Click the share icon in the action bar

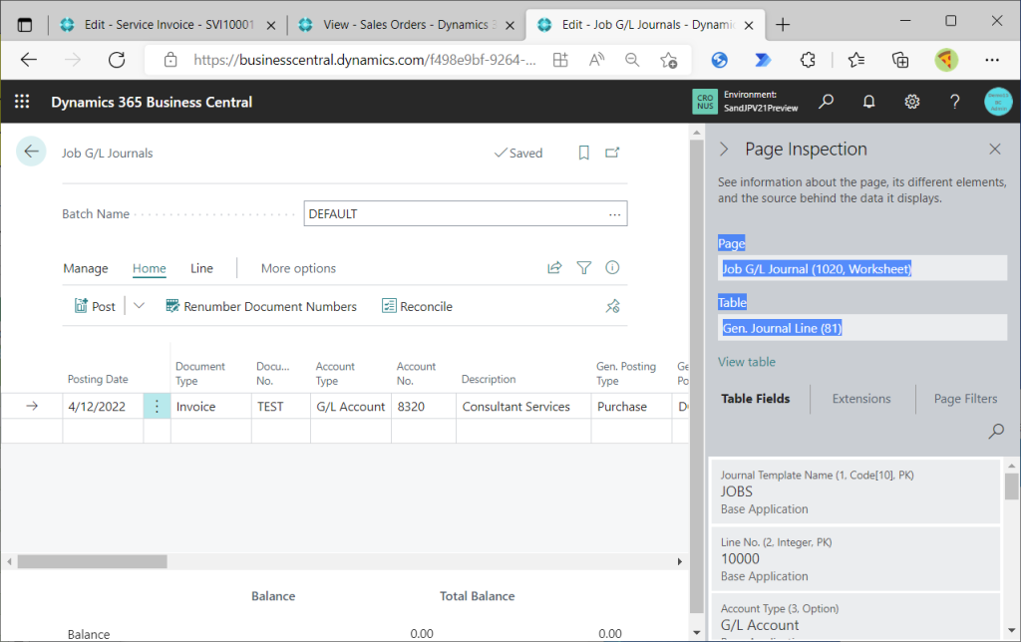(554, 267)
